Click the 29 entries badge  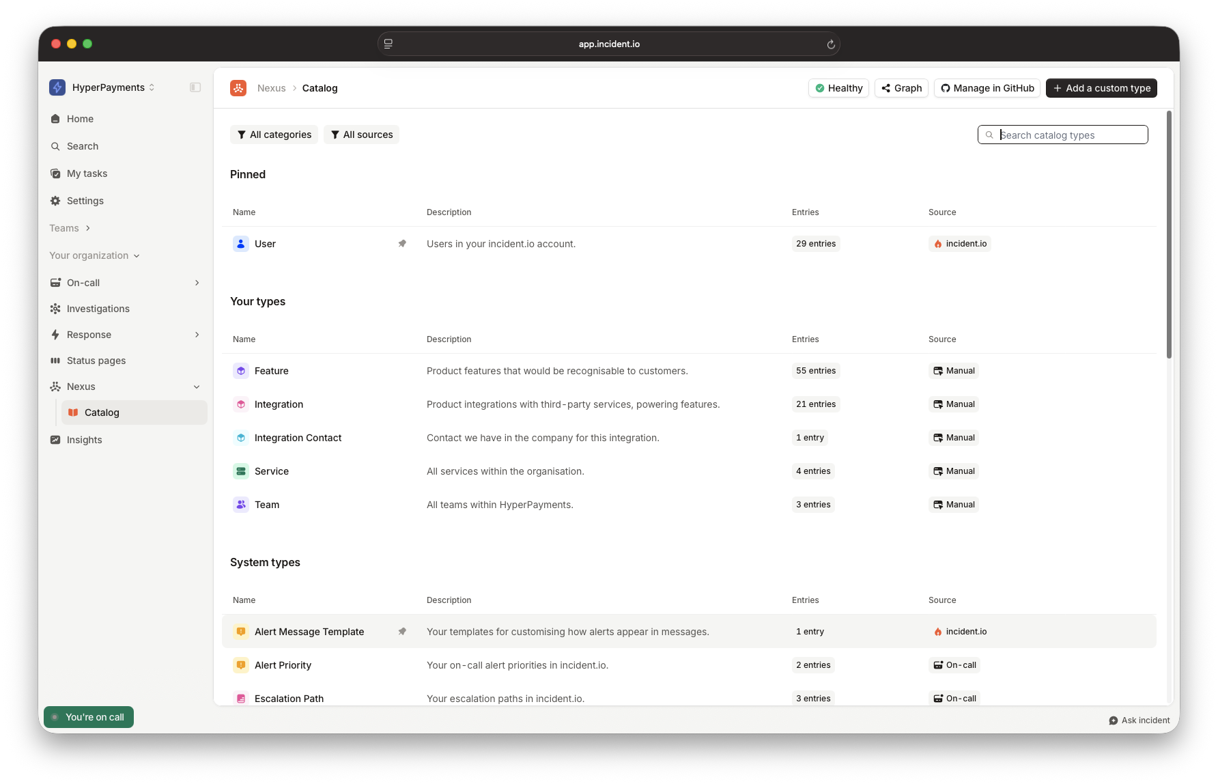(x=816, y=244)
